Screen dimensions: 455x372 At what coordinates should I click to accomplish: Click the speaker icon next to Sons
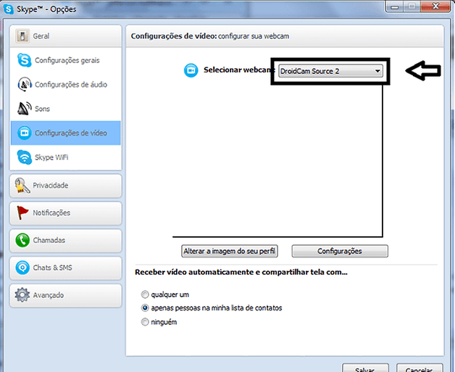(25, 108)
